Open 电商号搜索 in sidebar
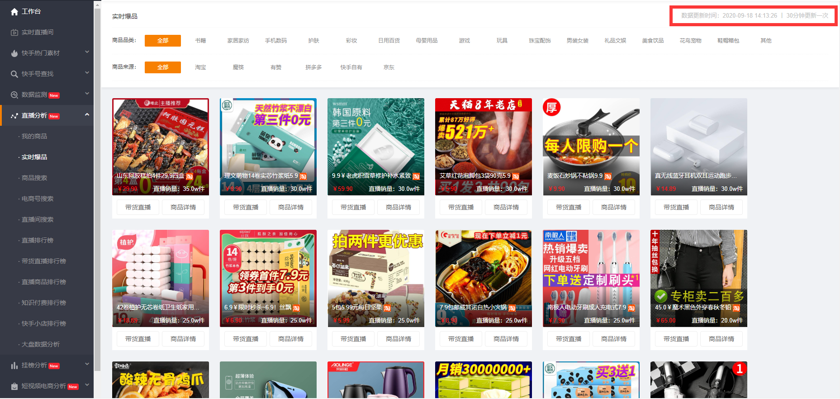 [x=38, y=199]
